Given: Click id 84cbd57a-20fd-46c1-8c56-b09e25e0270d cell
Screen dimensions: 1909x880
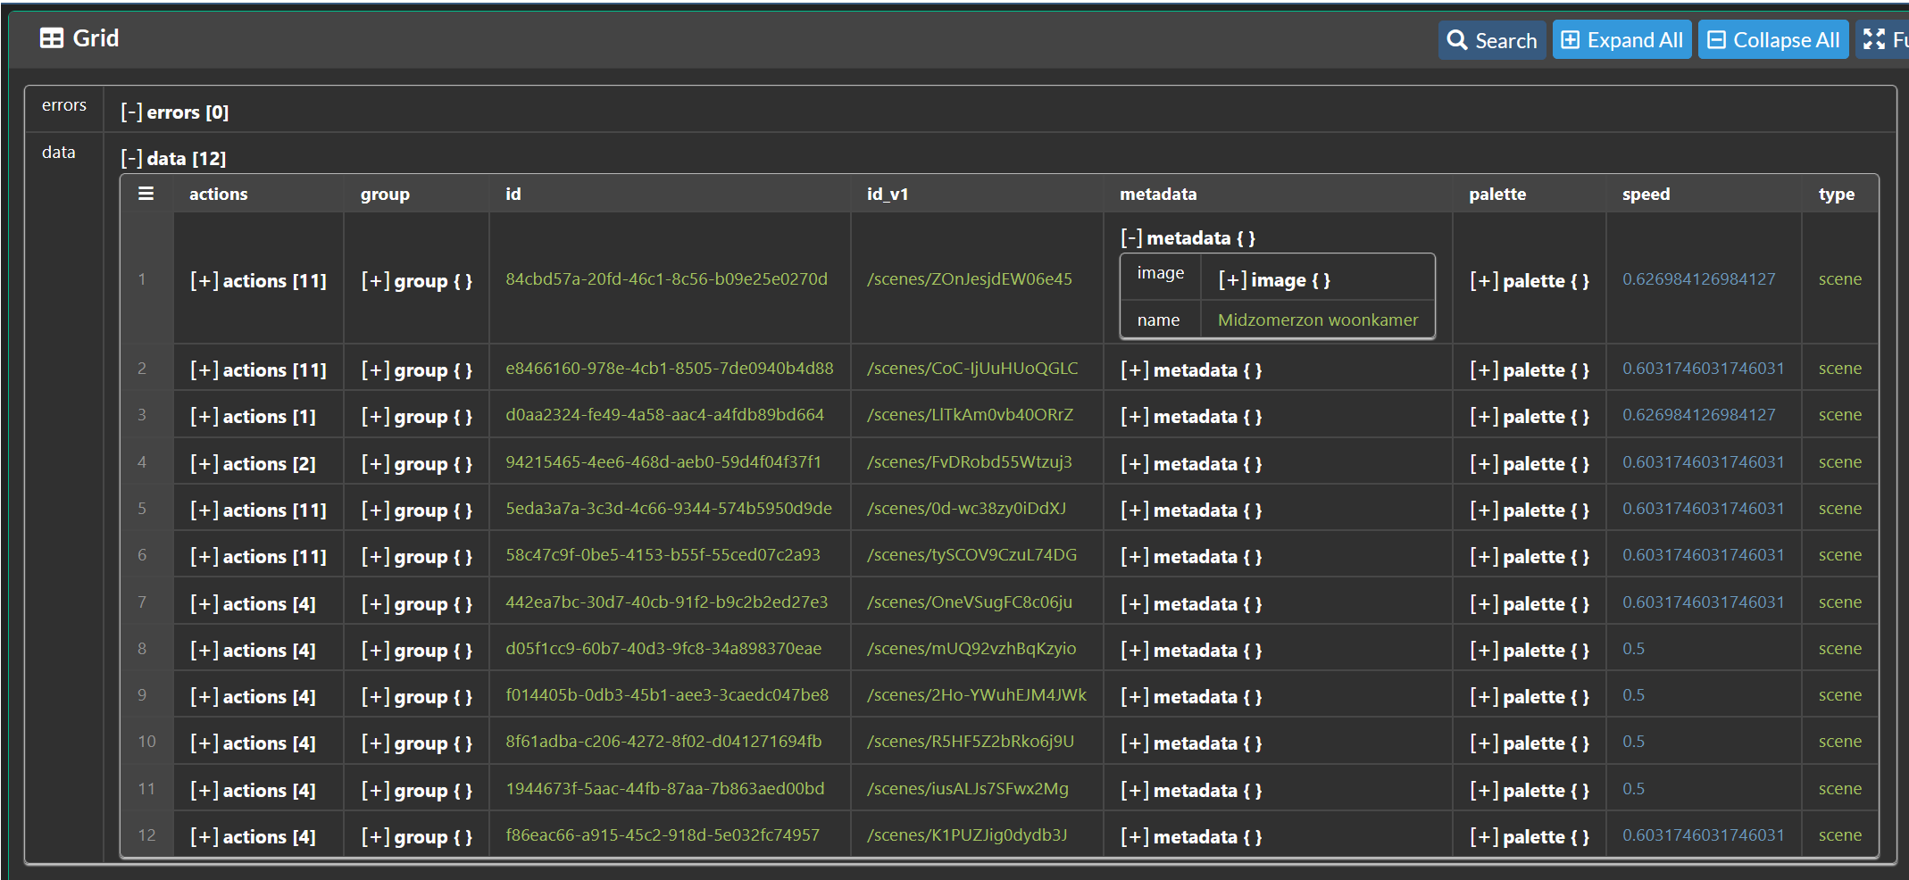Looking at the screenshot, I should pos(666,279).
